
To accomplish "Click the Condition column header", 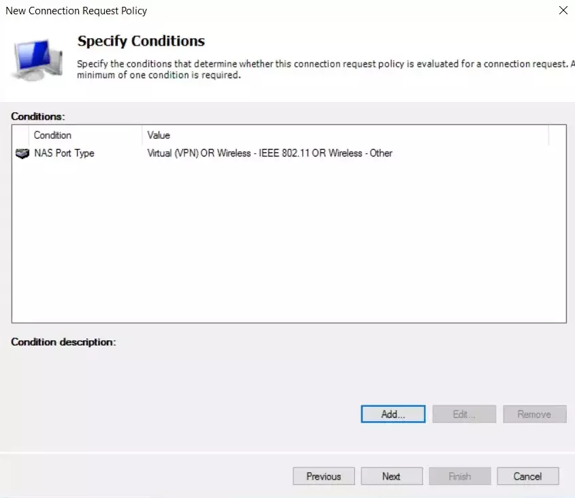I will [x=52, y=135].
